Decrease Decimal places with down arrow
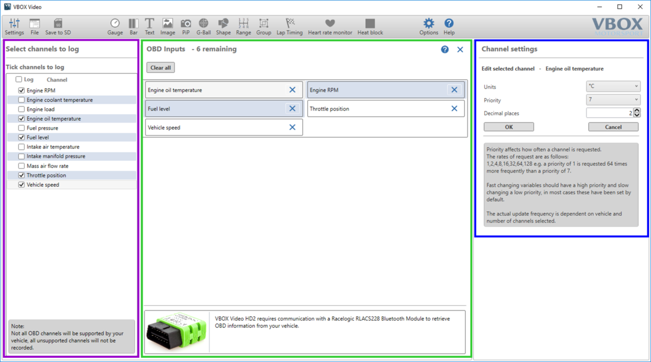The image size is (651, 362). [x=637, y=115]
